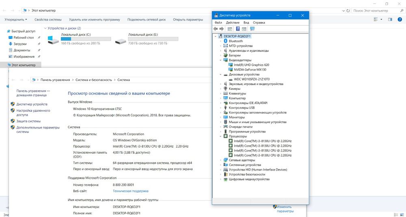Open the Help question-mark icon in Device Manager toolbar
The image size is (406, 217).
coord(238,29)
